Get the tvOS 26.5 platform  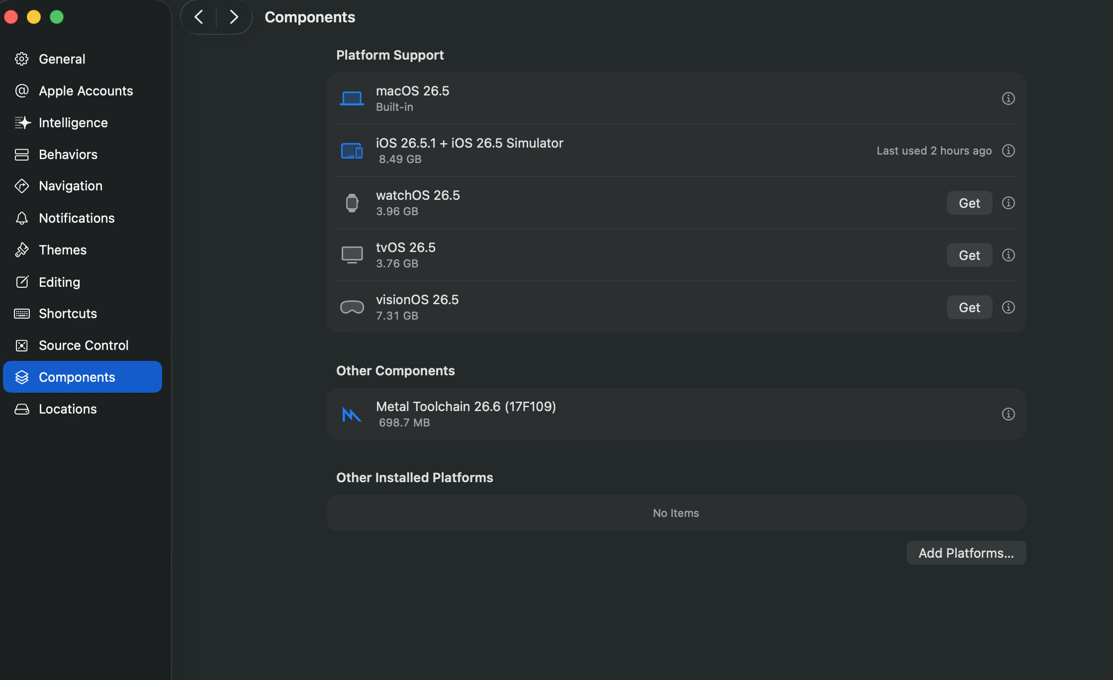point(969,255)
